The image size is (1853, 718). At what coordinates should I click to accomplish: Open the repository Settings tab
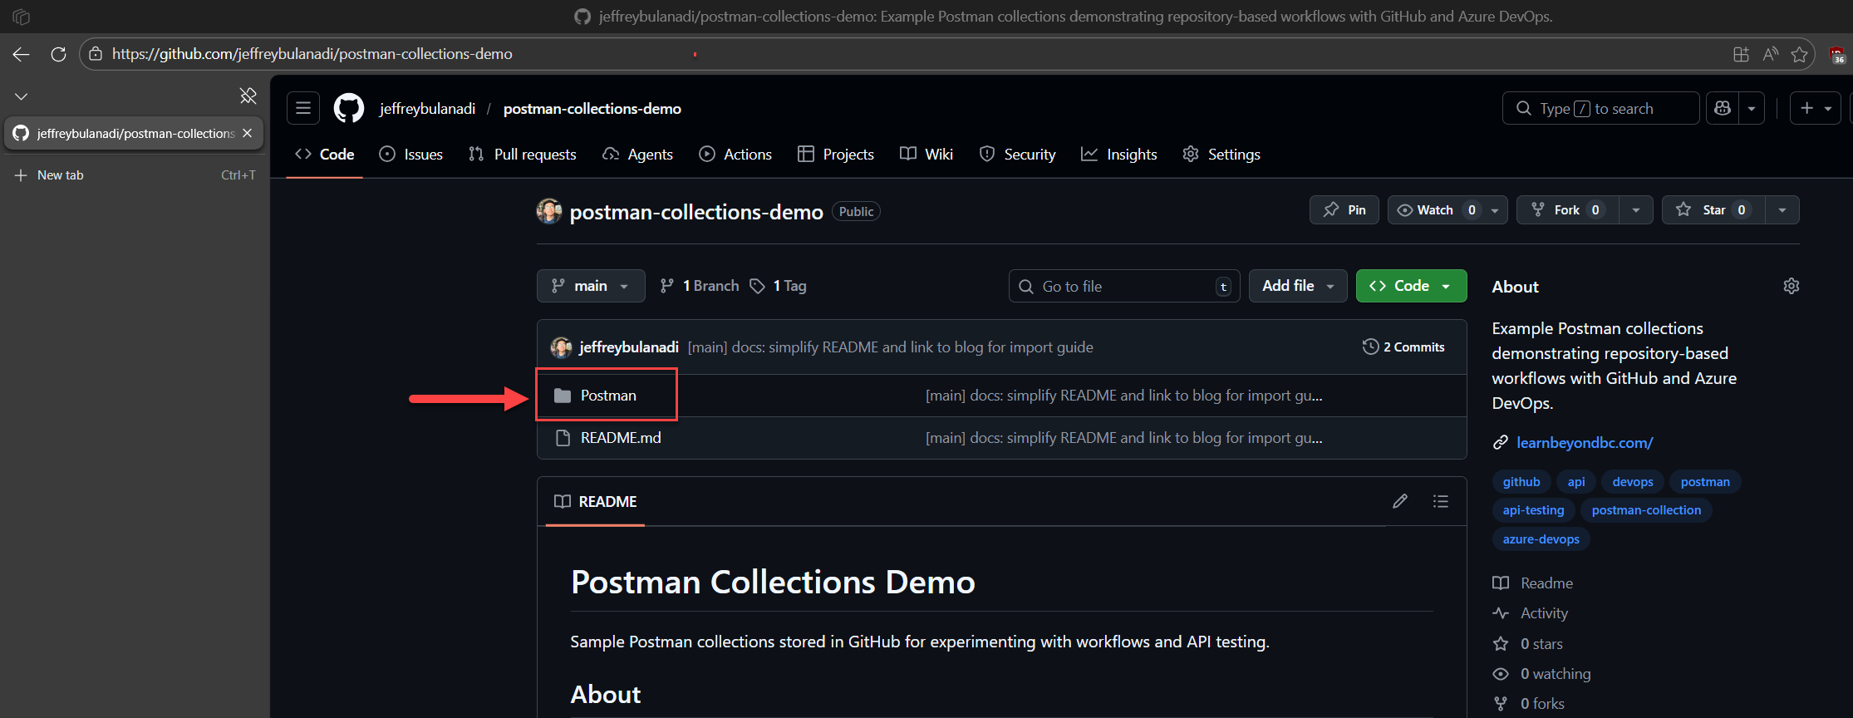click(1221, 155)
